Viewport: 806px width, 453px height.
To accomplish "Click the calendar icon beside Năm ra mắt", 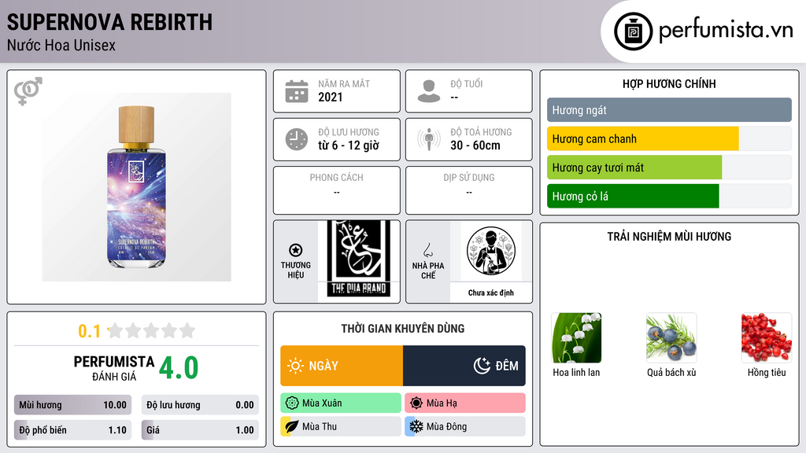I will 297,91.
